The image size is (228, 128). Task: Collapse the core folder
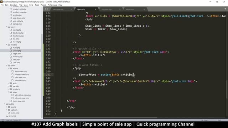(x=6, y=27)
